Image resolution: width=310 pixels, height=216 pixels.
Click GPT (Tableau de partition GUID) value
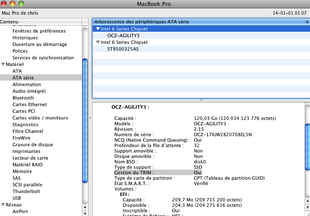(229, 178)
